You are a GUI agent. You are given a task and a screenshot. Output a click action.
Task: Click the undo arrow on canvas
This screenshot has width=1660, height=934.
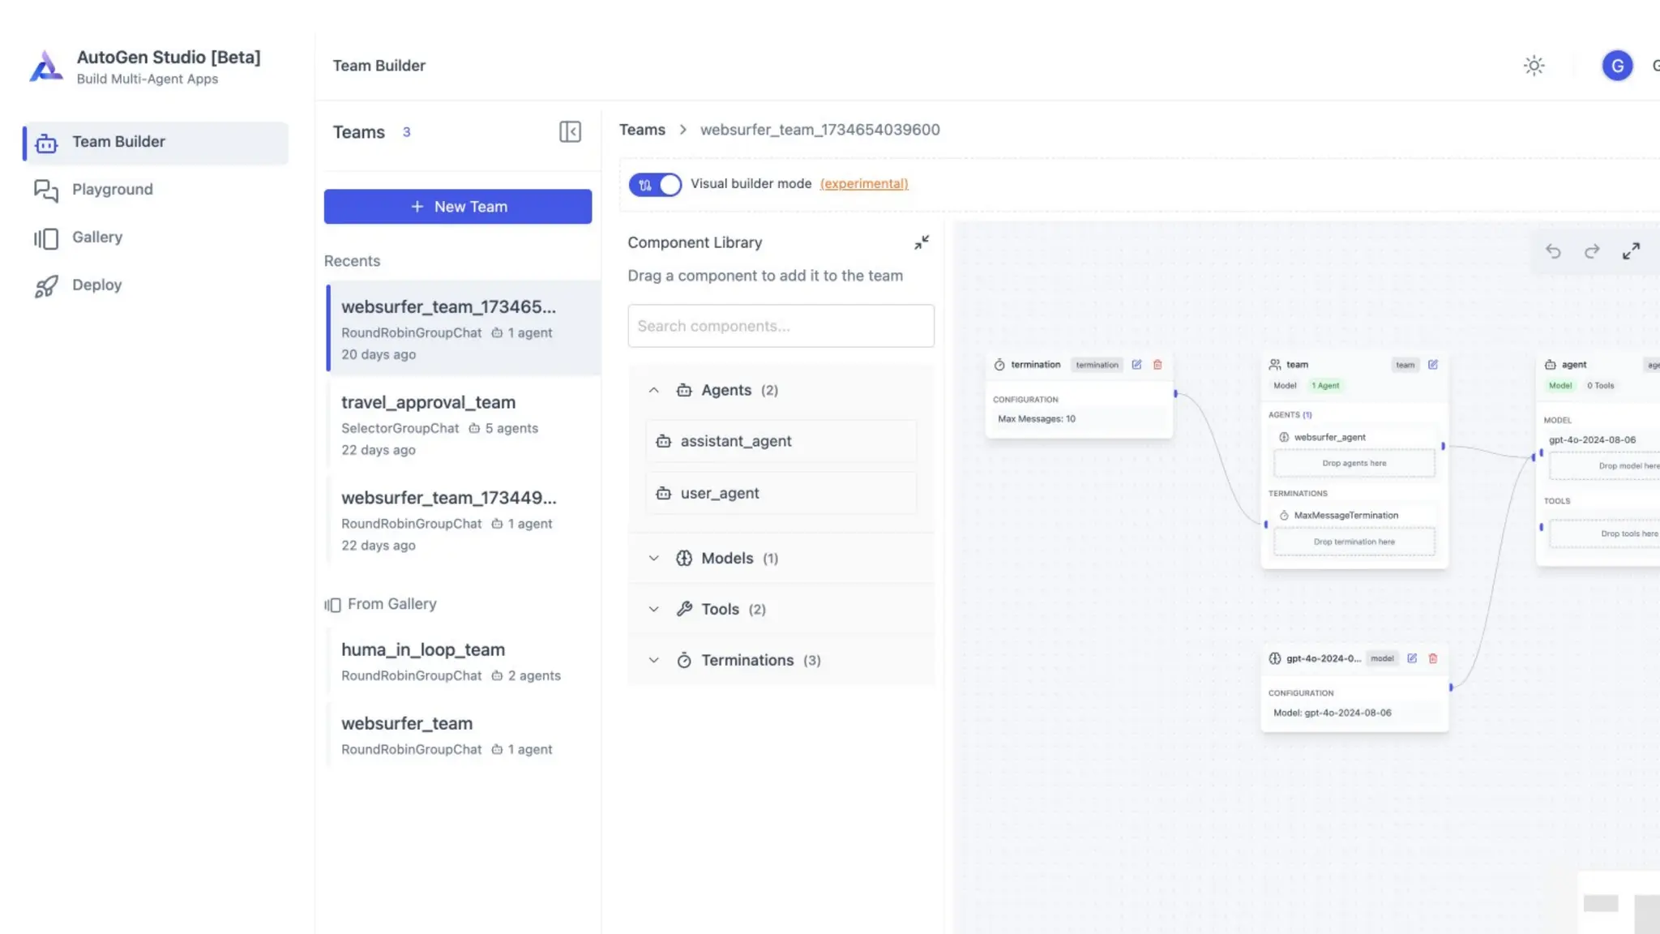pos(1553,251)
